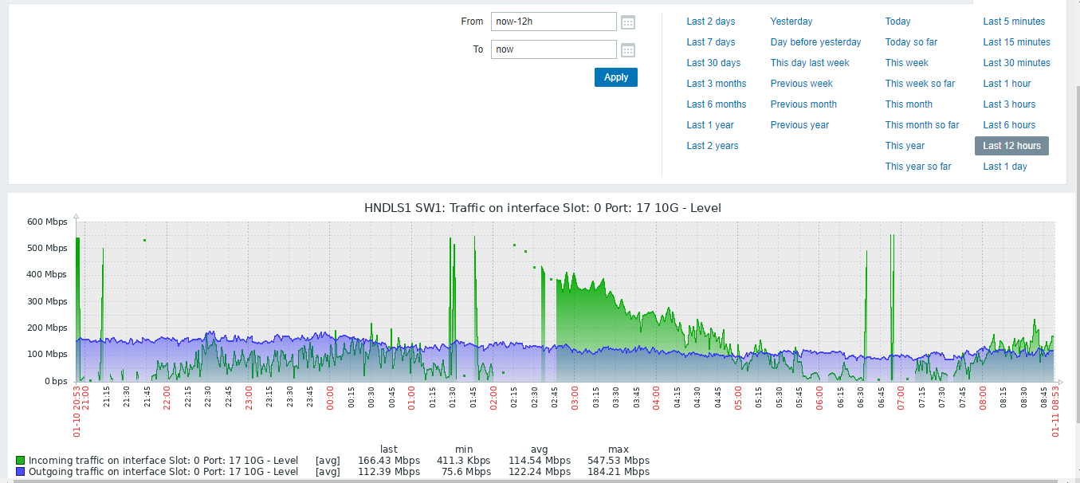Switch to Last 1 day range
Screen dimensions: 1080x483
[1004, 167]
